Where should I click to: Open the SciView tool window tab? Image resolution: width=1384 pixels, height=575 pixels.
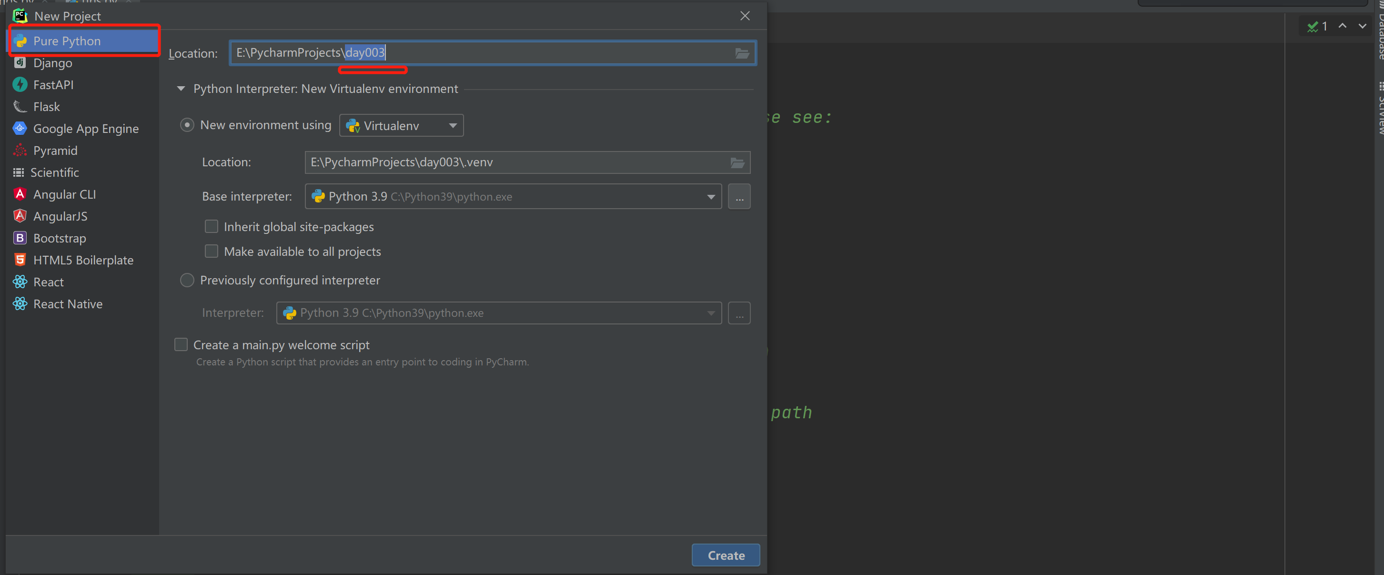coord(1380,109)
